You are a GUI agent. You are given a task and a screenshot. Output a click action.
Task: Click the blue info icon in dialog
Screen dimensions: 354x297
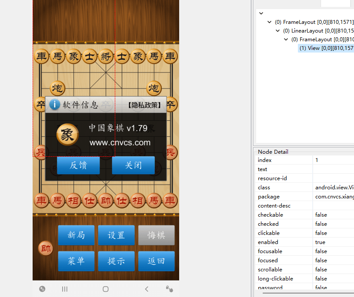click(55, 105)
